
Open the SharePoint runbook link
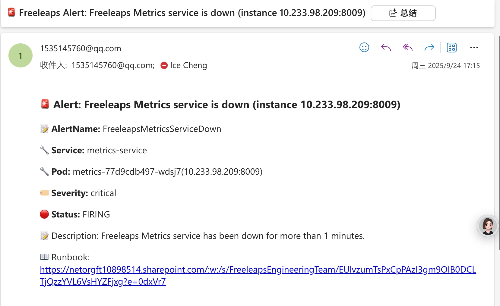[258, 270]
